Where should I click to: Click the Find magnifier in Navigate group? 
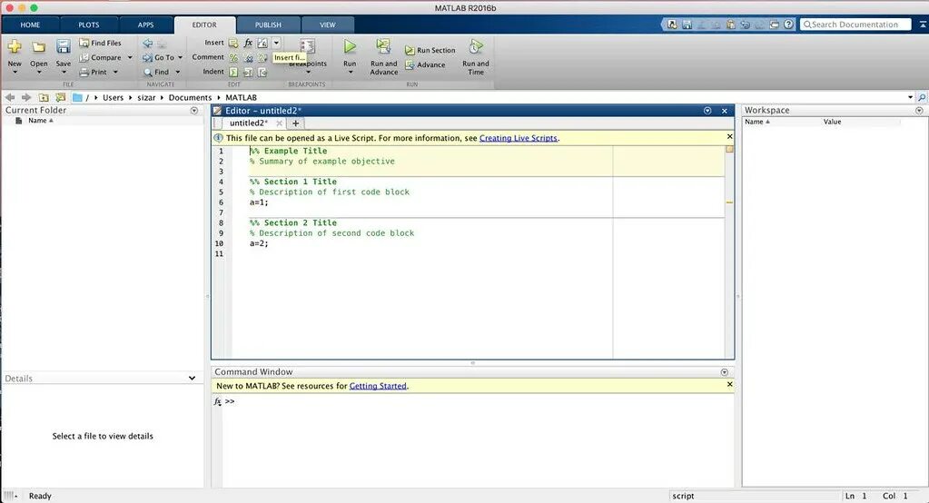point(147,73)
